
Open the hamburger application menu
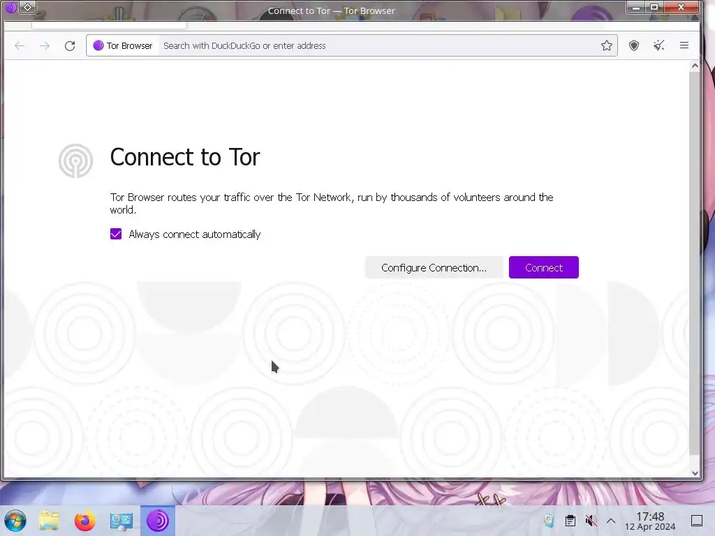684,45
